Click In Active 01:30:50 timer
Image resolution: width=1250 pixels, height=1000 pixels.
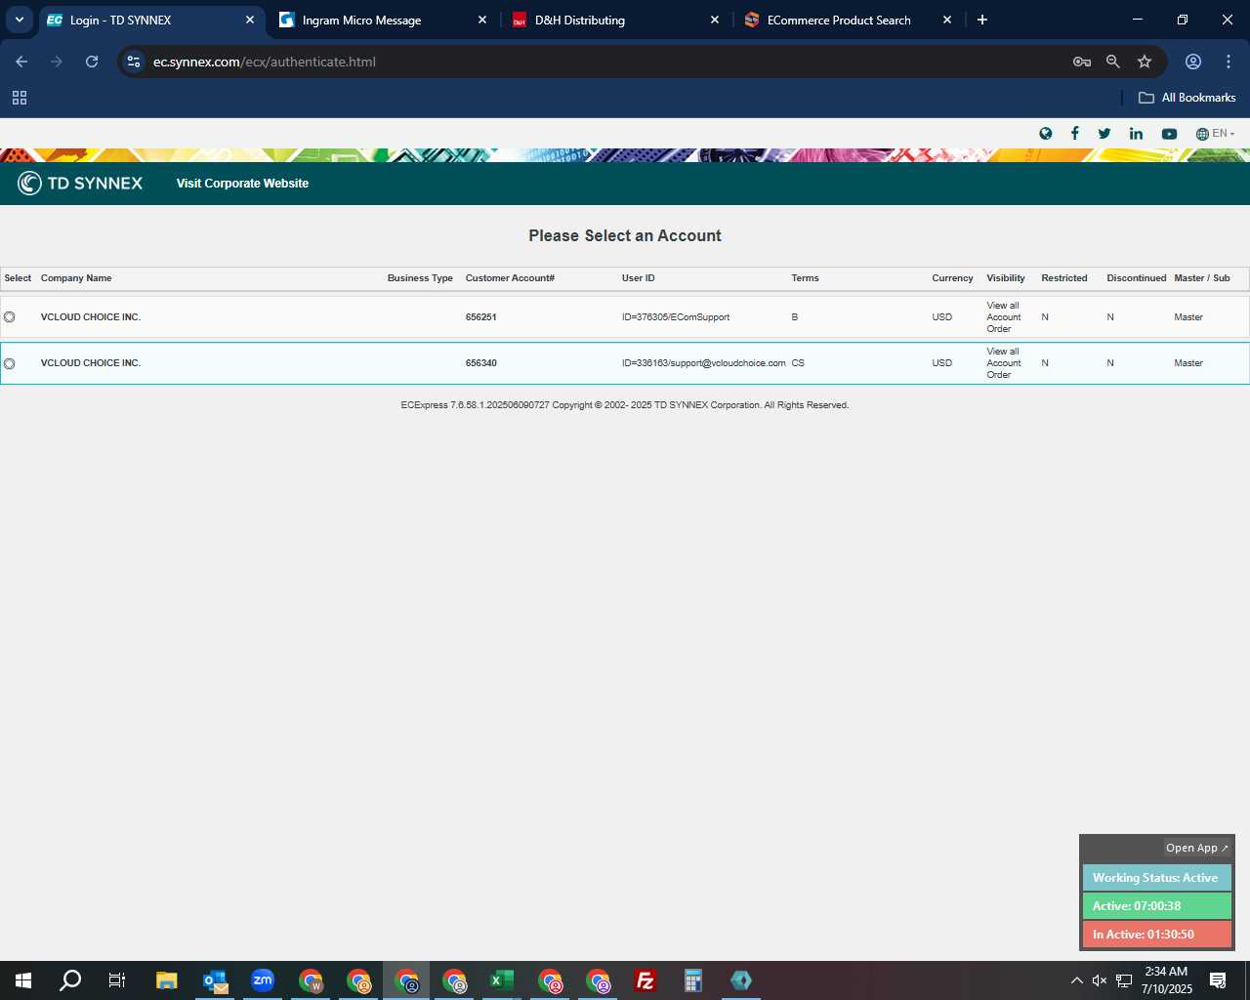pos(1156,935)
